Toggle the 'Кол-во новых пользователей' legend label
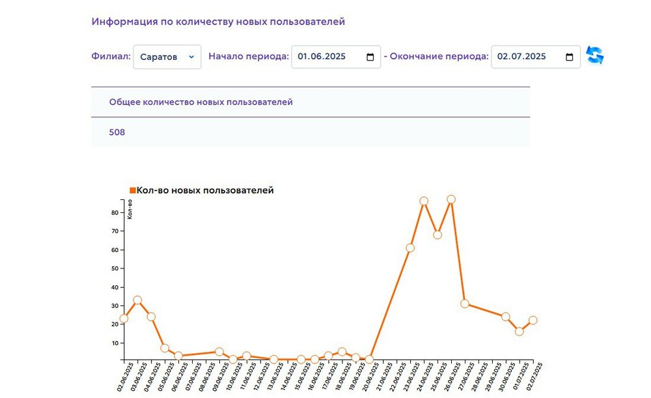 pos(205,190)
